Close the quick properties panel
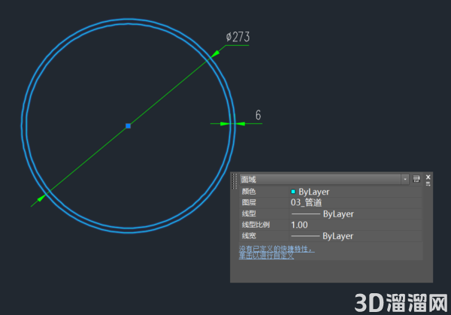Viewport: 451px width, 315px height. (428, 177)
